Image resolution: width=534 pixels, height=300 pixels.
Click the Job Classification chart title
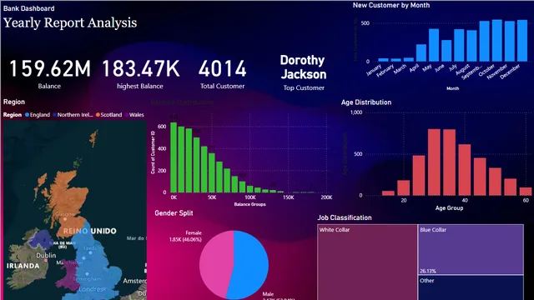tap(345, 217)
